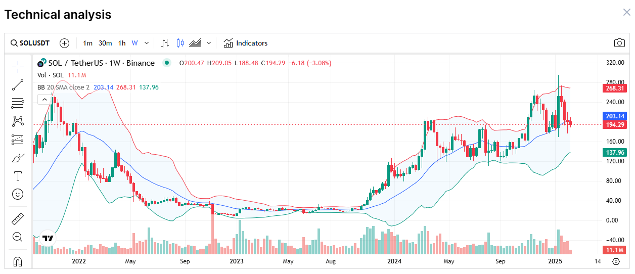Screen dimensions: 635x274
Task: Toggle the magnet snapping mode
Action: 18,261
